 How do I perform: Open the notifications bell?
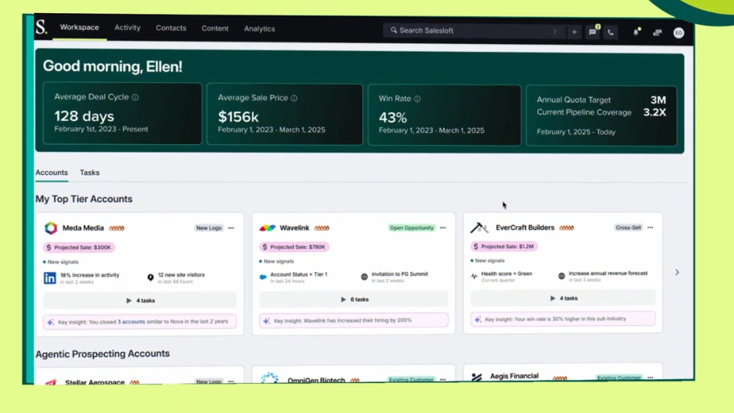[636, 32]
